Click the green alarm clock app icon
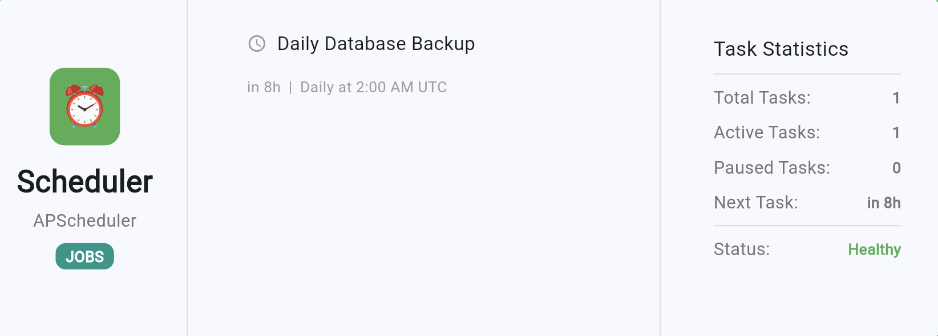Image resolution: width=938 pixels, height=336 pixels. click(x=84, y=106)
